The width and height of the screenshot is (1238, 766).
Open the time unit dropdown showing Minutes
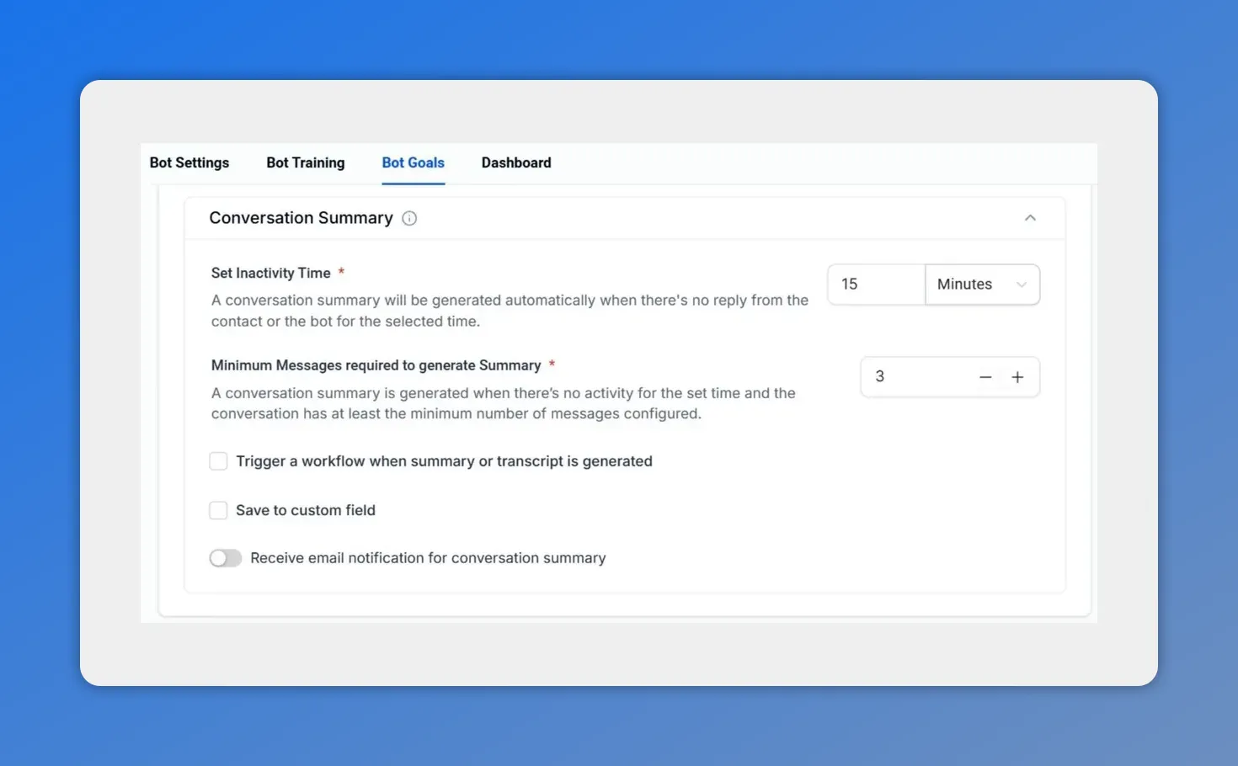tap(981, 285)
